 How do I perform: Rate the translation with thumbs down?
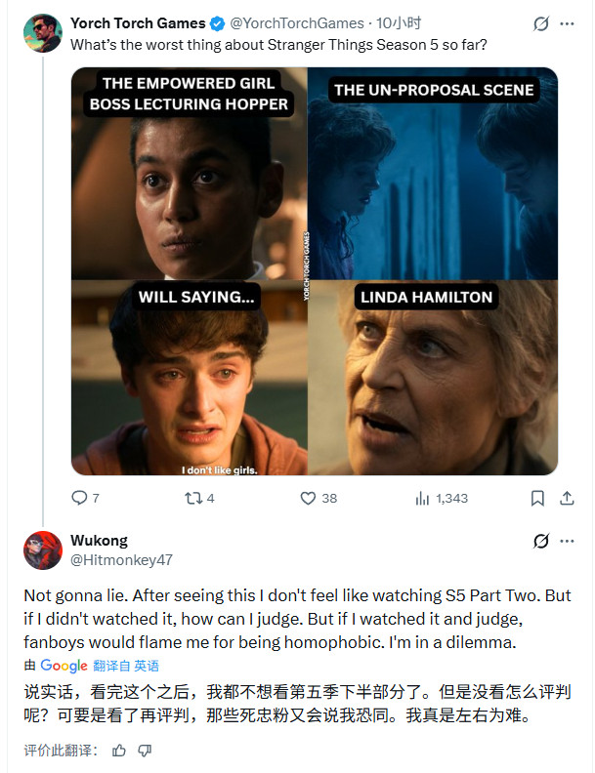tap(145, 751)
